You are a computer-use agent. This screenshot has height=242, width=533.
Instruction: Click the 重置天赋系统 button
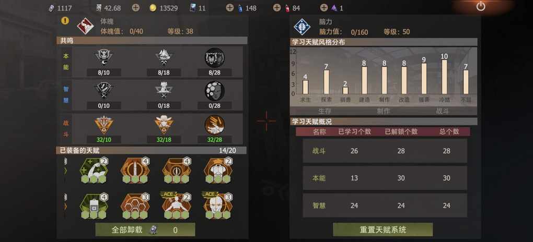(x=383, y=230)
